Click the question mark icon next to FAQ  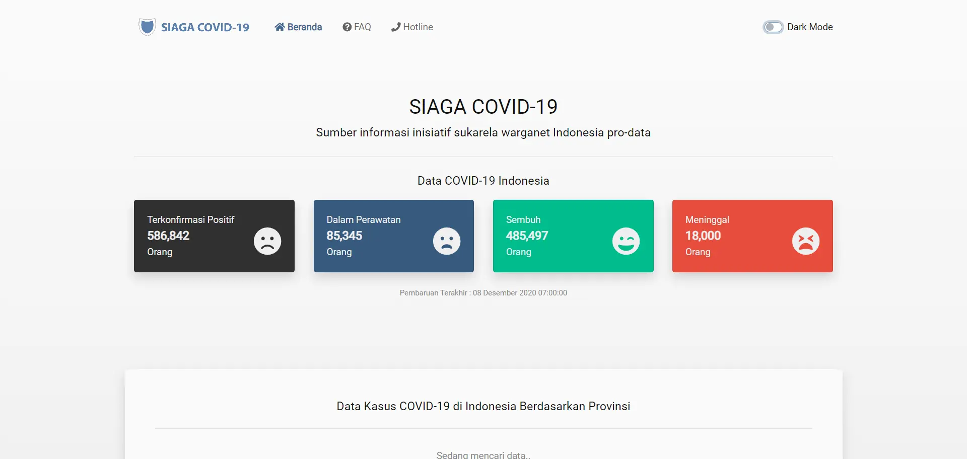(x=346, y=27)
